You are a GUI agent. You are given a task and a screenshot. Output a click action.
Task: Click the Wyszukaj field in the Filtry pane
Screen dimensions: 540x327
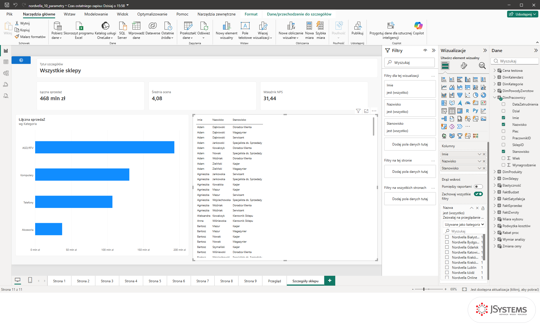pos(409,62)
